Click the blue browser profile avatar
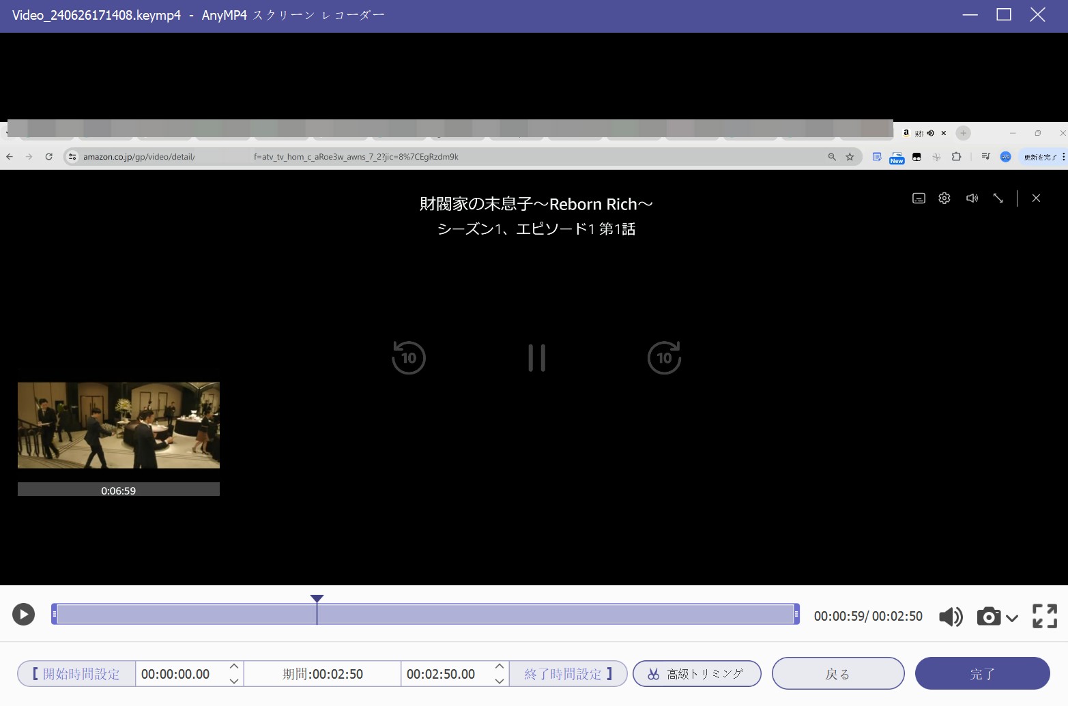1068x706 pixels. 1005,157
